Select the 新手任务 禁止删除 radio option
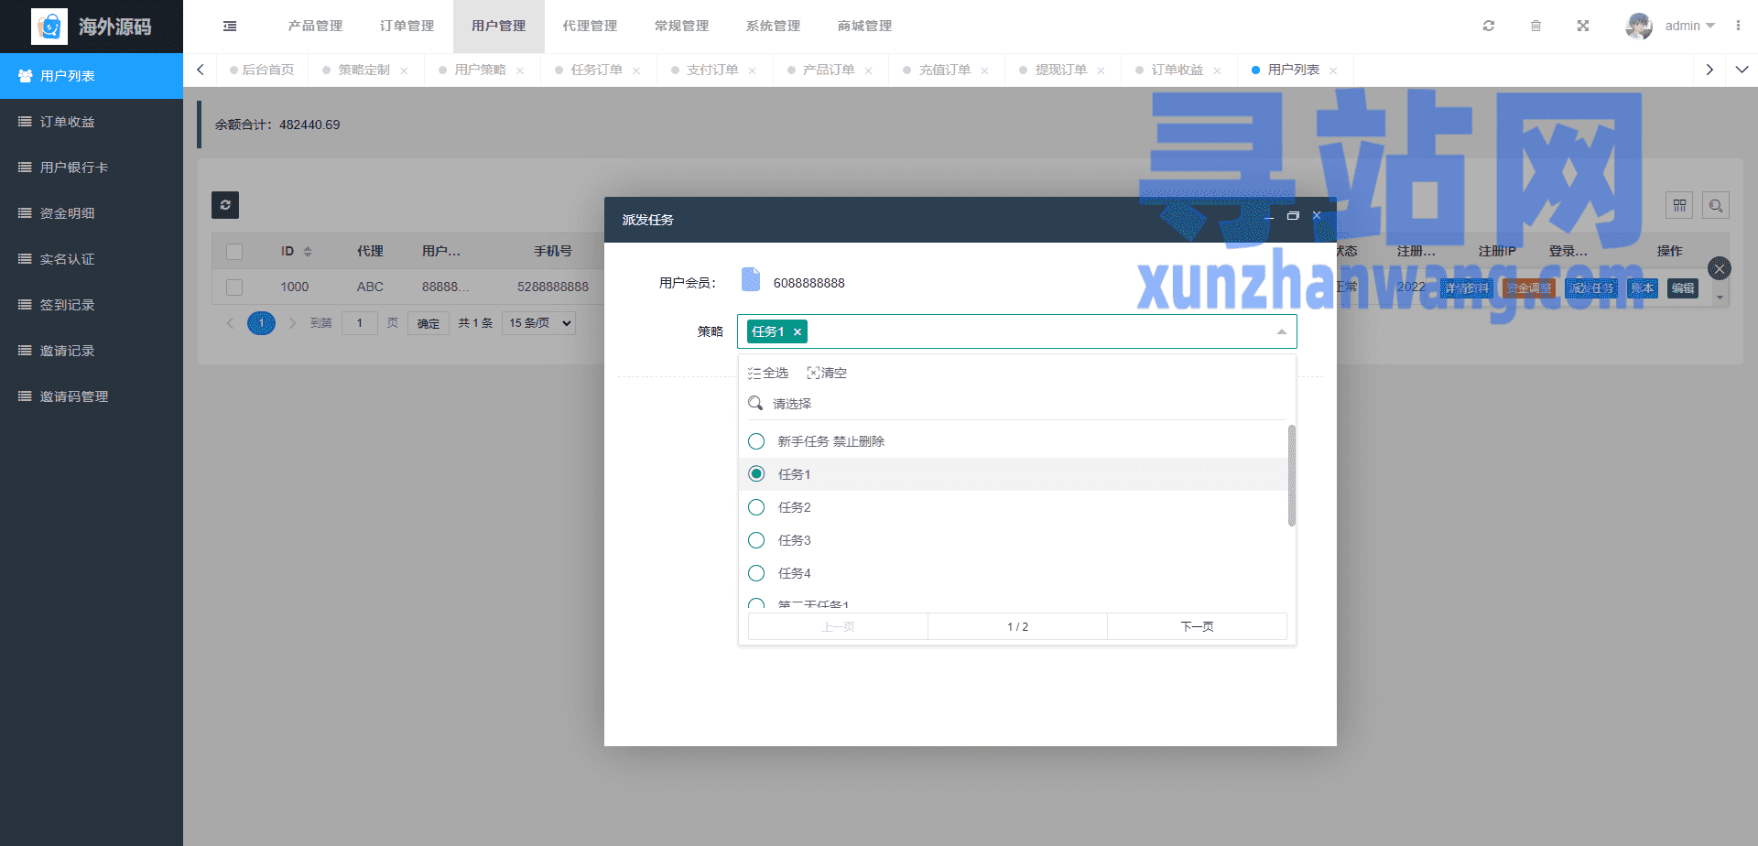Image resolution: width=1758 pixels, height=846 pixels. pos(756,441)
